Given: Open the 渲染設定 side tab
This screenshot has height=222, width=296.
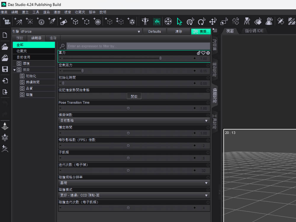Looking at the screenshot, I should click(214, 69).
